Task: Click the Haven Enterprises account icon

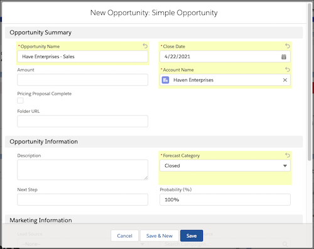Action: (165, 80)
